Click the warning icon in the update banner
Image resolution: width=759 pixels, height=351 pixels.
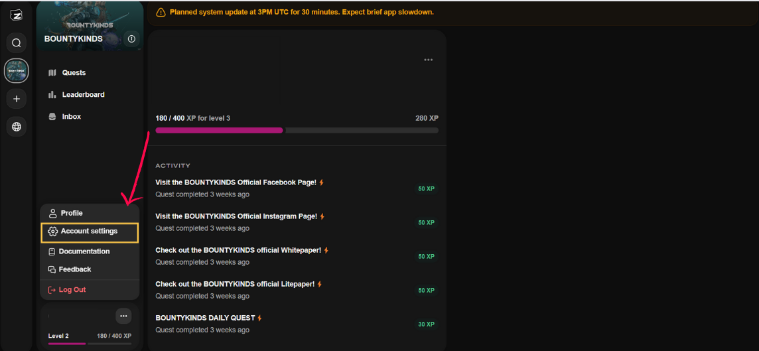pyautogui.click(x=161, y=12)
